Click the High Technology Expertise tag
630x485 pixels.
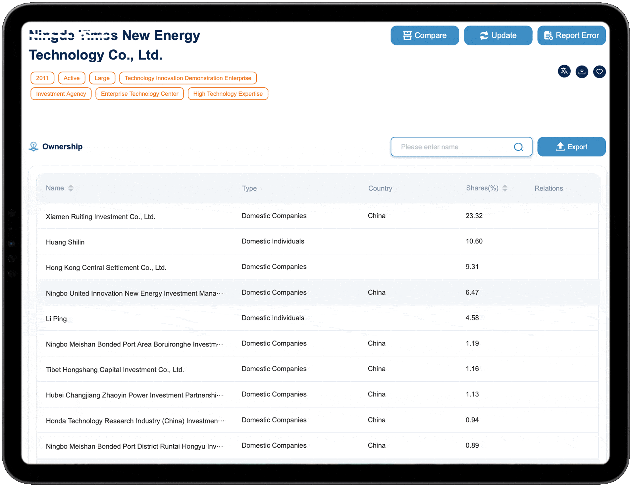[228, 94]
